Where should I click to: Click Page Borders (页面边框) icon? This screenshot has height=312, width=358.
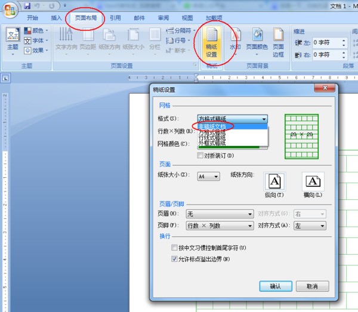pos(278,42)
